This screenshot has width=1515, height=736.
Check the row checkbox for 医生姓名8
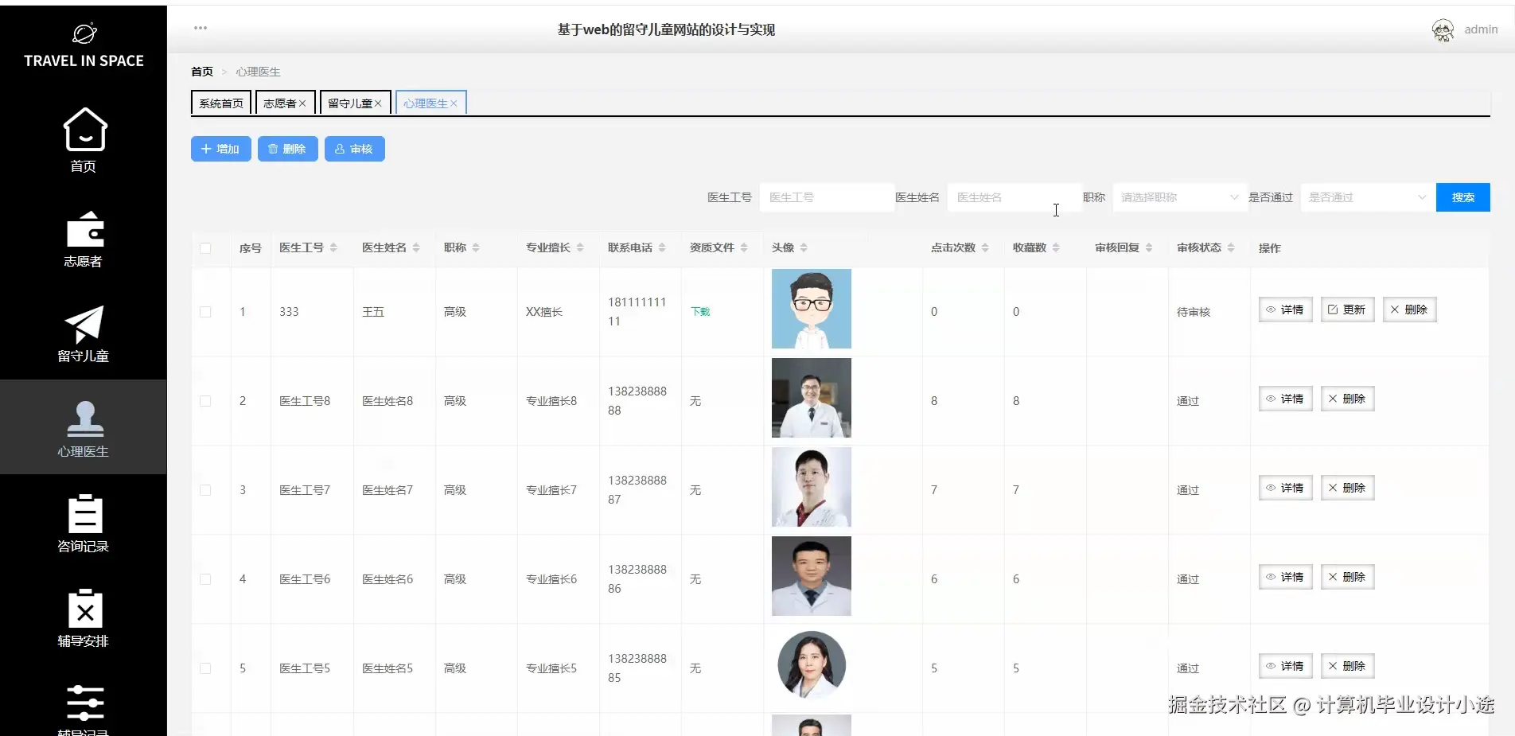pos(205,401)
